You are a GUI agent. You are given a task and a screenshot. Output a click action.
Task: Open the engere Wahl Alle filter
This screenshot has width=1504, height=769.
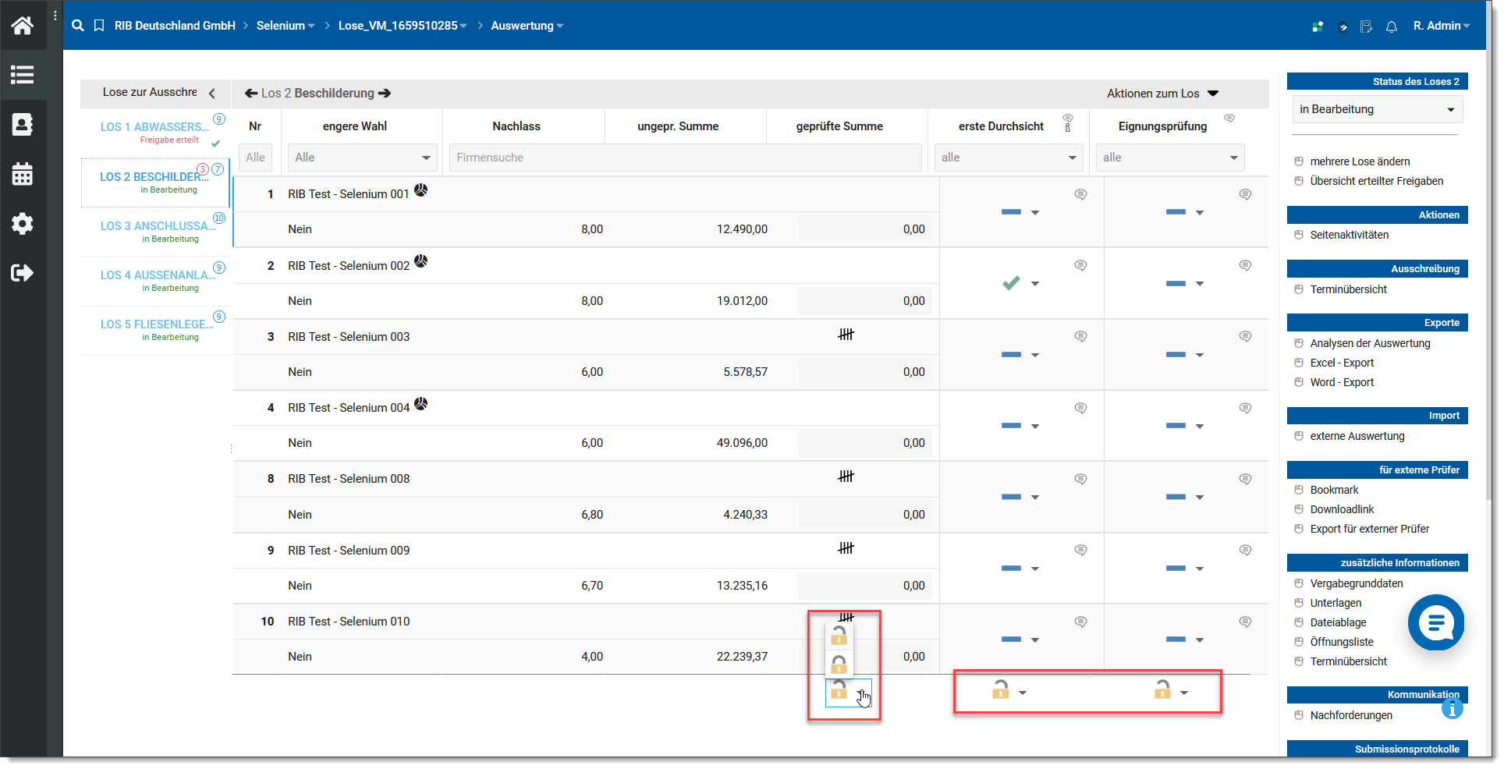coord(362,158)
